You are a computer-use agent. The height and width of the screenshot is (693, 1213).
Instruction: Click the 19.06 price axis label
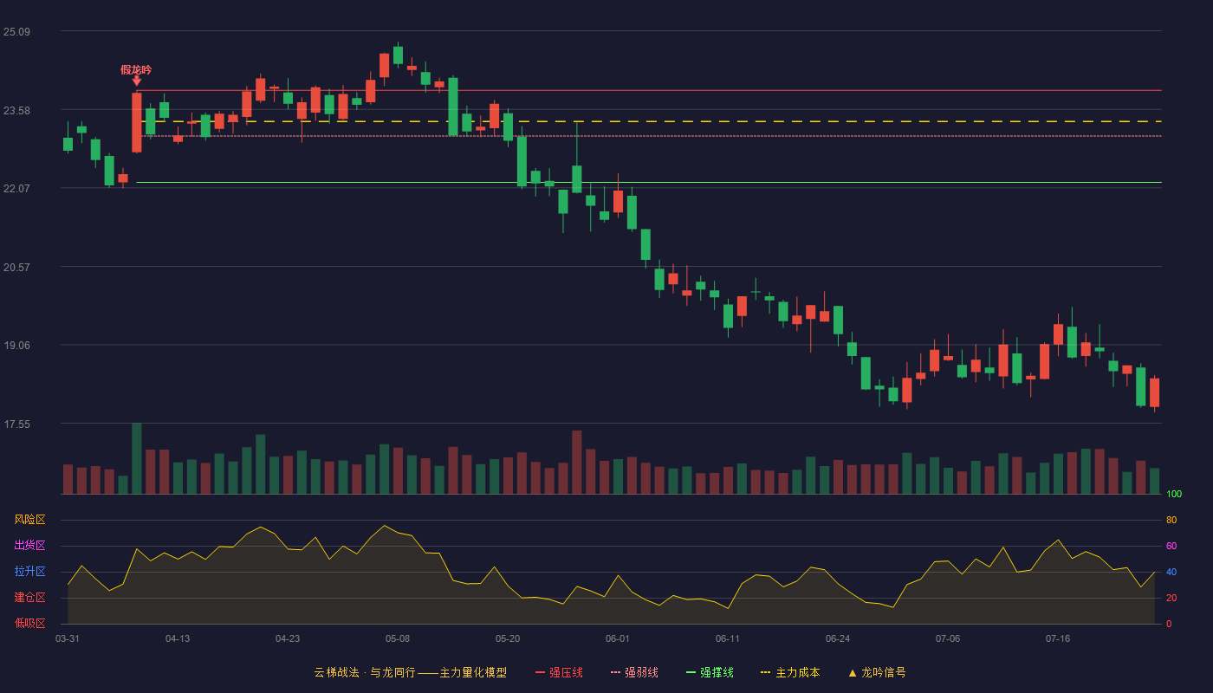click(x=16, y=346)
